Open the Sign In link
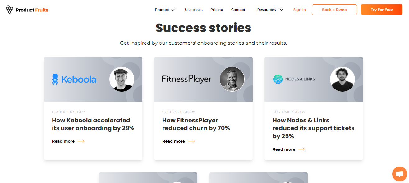 pyautogui.click(x=299, y=10)
